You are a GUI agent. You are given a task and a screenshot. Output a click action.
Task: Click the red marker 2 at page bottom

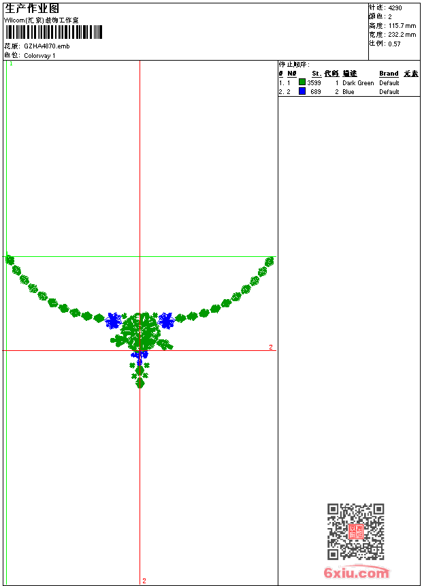144,581
